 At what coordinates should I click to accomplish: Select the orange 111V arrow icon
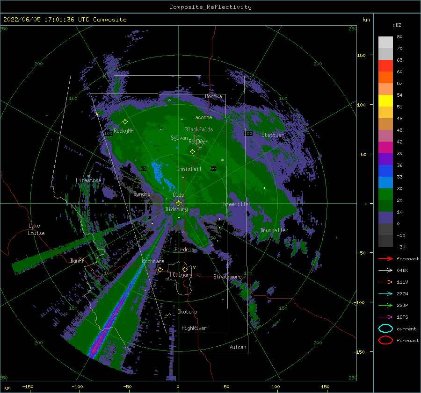click(x=385, y=282)
